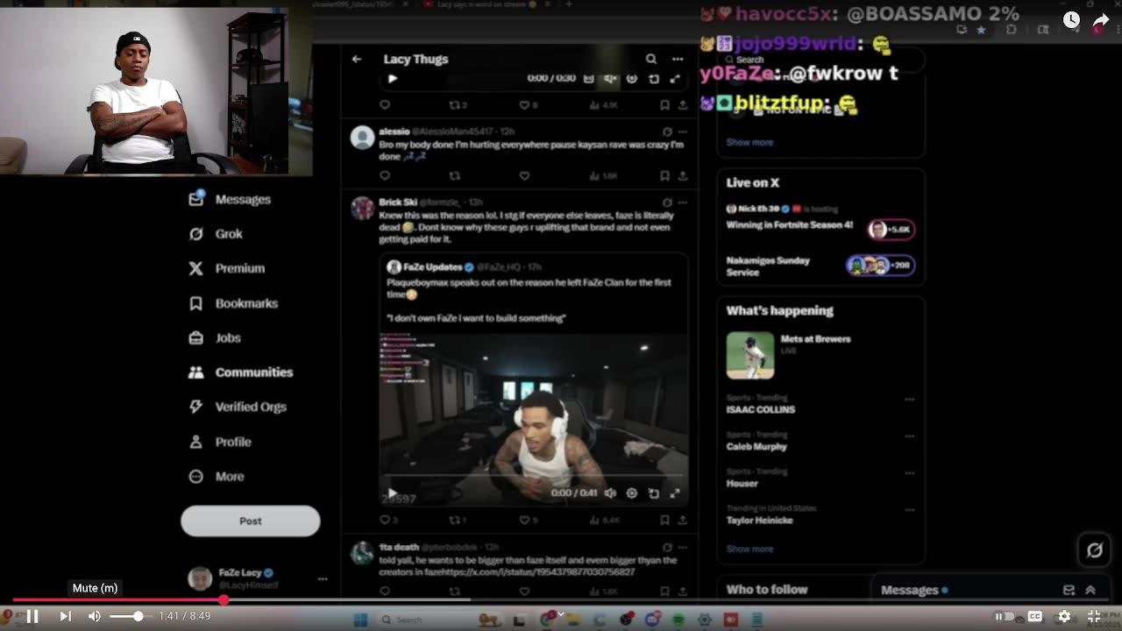Open the Taylor Heinicke trending topic
1122x631 pixels.
[x=759, y=521]
